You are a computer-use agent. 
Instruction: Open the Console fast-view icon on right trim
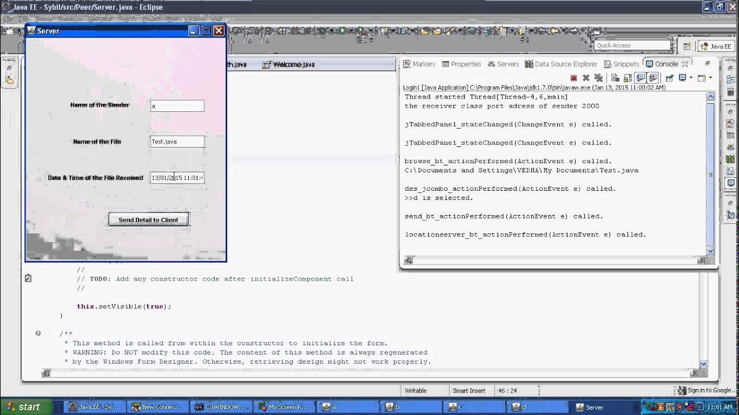tap(730, 183)
